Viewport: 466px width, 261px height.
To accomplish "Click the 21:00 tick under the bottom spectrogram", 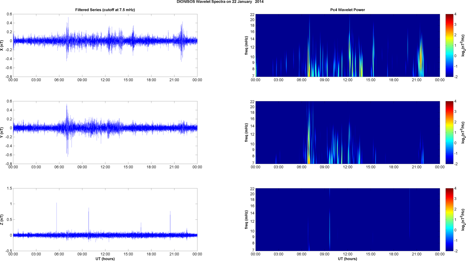I will [417, 254].
